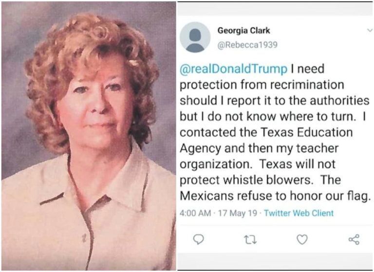374x272 pixels.
Task: Click the gray default profile avatar
Action: tap(195, 37)
